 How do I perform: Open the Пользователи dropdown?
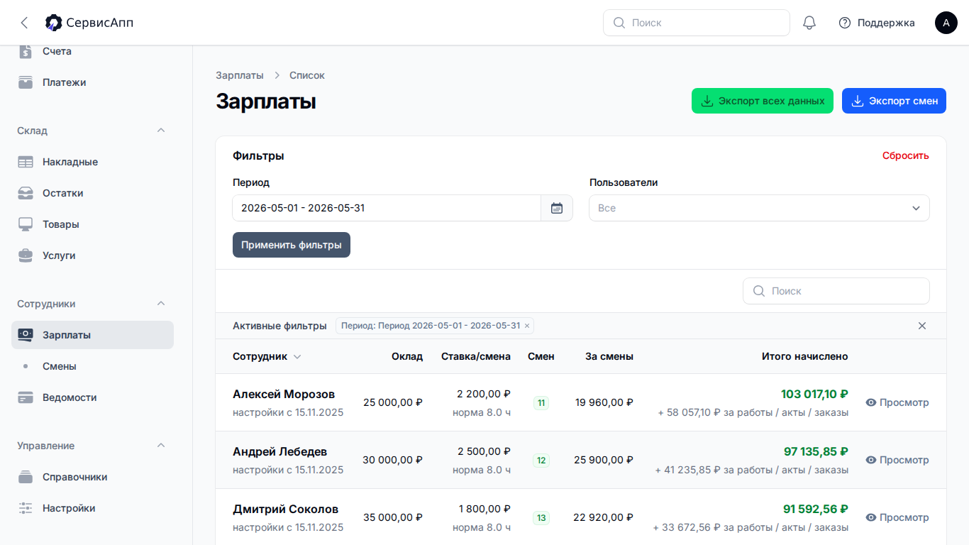click(x=759, y=208)
